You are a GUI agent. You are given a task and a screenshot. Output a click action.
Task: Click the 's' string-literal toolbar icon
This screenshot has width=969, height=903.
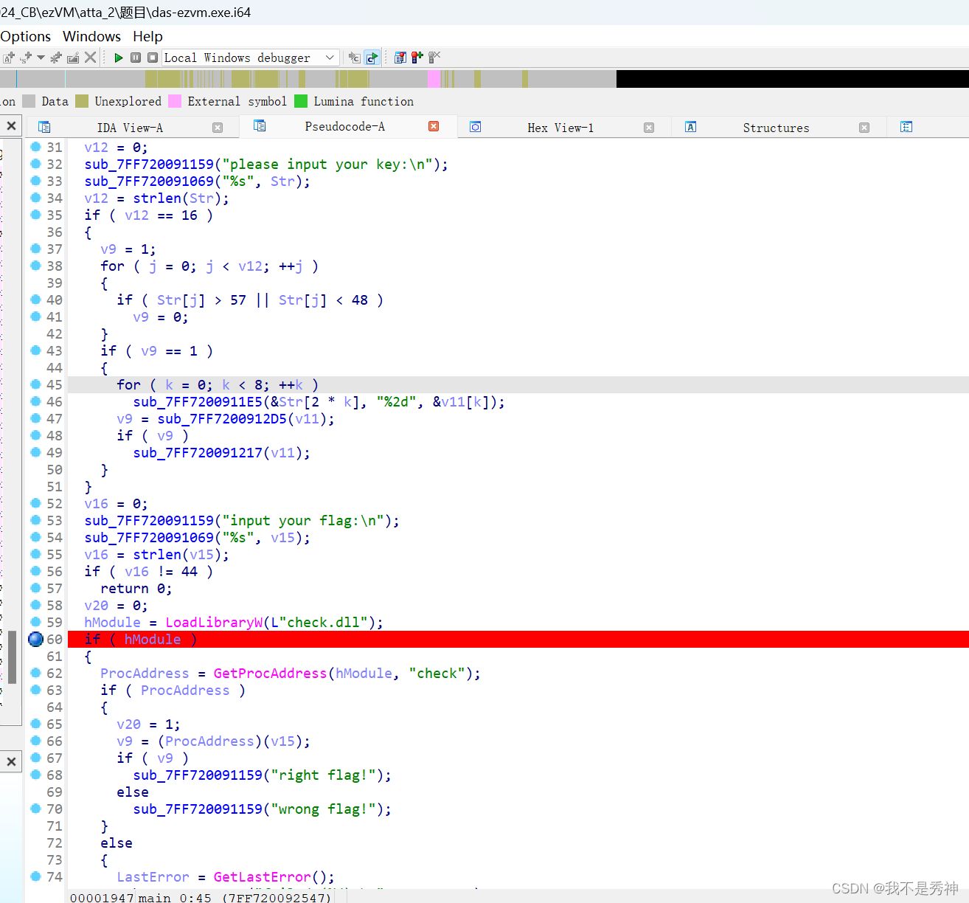click(27, 58)
